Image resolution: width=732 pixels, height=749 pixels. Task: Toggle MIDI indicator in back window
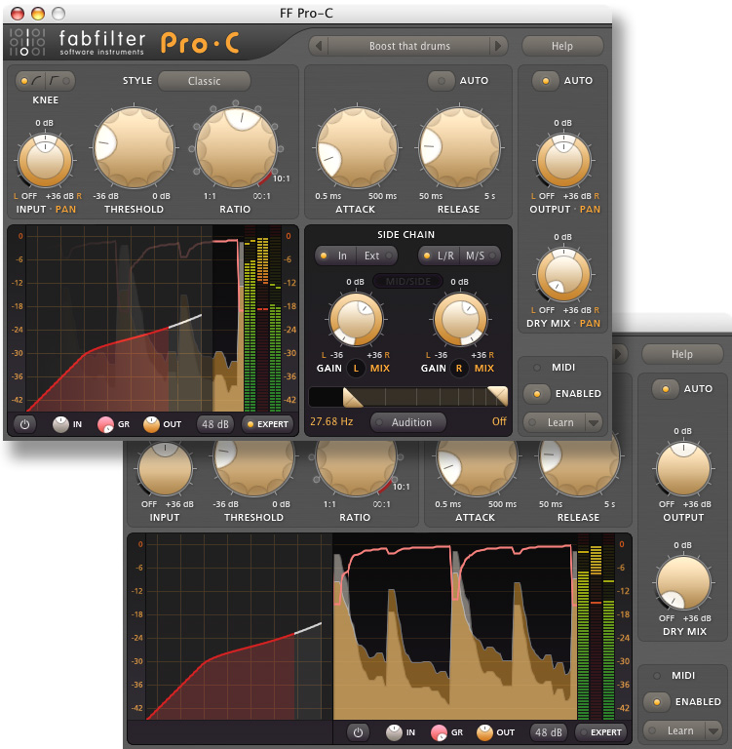(657, 676)
